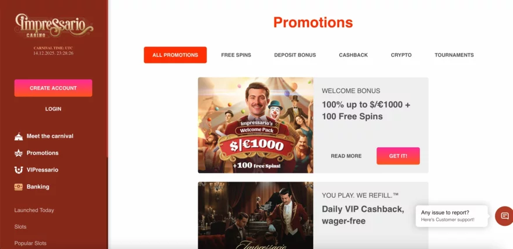Switch to the Free Spins tab
This screenshot has width=513, height=249.
pos(236,55)
